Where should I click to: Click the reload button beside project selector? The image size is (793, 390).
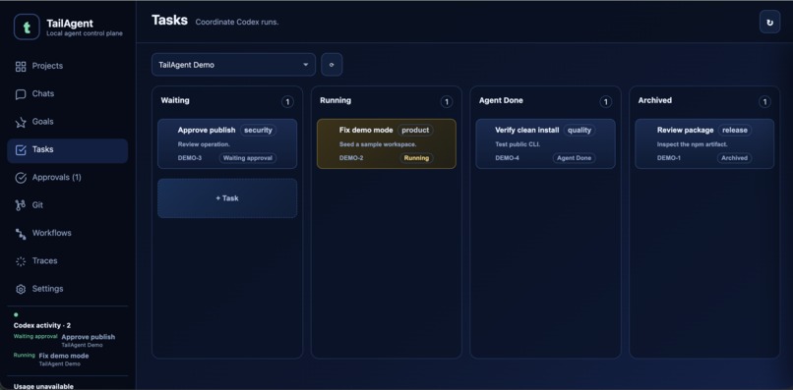332,65
